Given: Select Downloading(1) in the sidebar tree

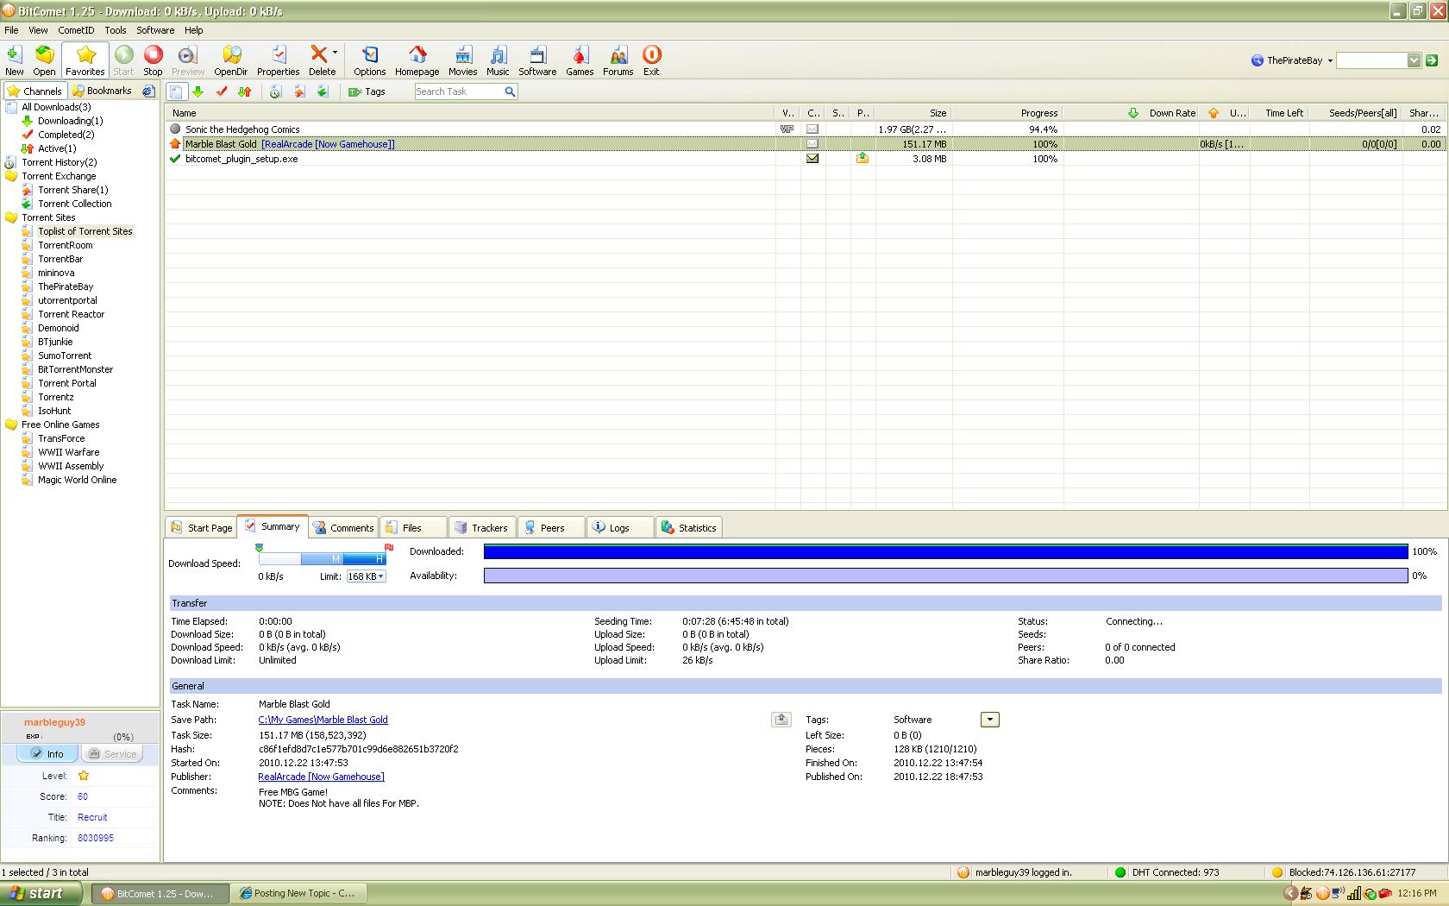Looking at the screenshot, I should pos(70,121).
